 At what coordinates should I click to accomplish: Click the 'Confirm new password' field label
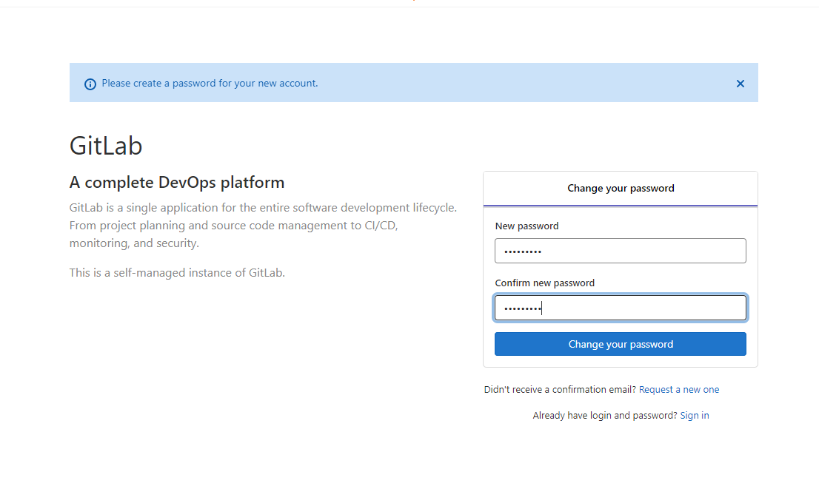click(x=545, y=283)
